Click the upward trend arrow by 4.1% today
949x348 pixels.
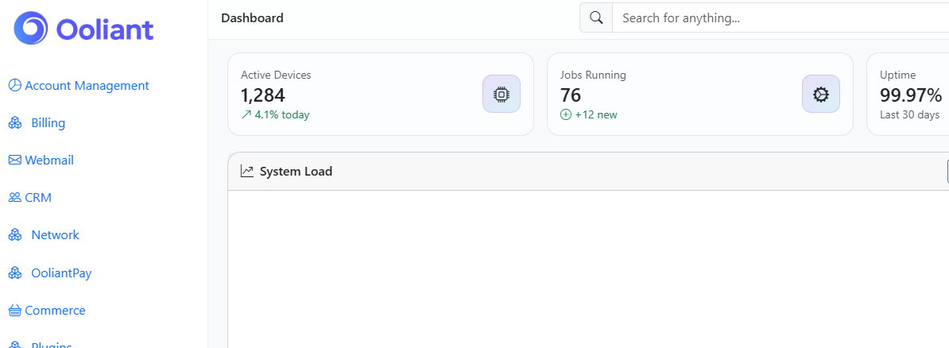[x=246, y=115]
